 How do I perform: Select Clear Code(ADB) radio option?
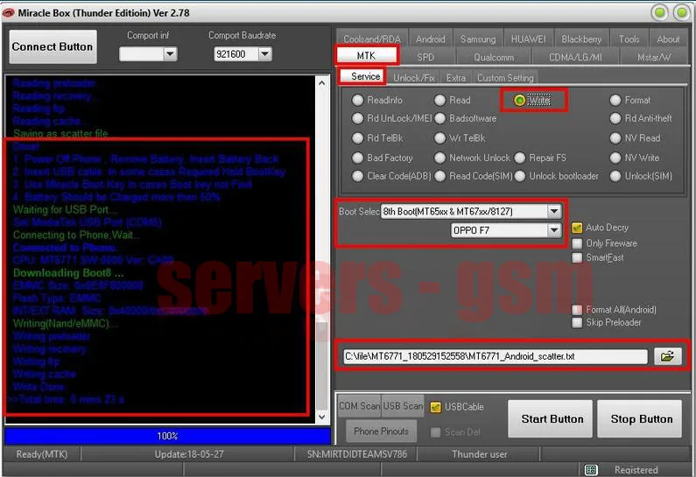click(358, 176)
